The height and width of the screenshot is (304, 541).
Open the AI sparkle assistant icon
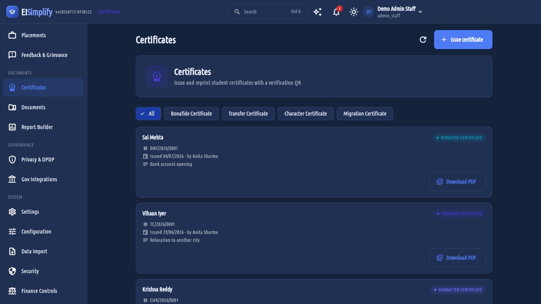click(317, 12)
